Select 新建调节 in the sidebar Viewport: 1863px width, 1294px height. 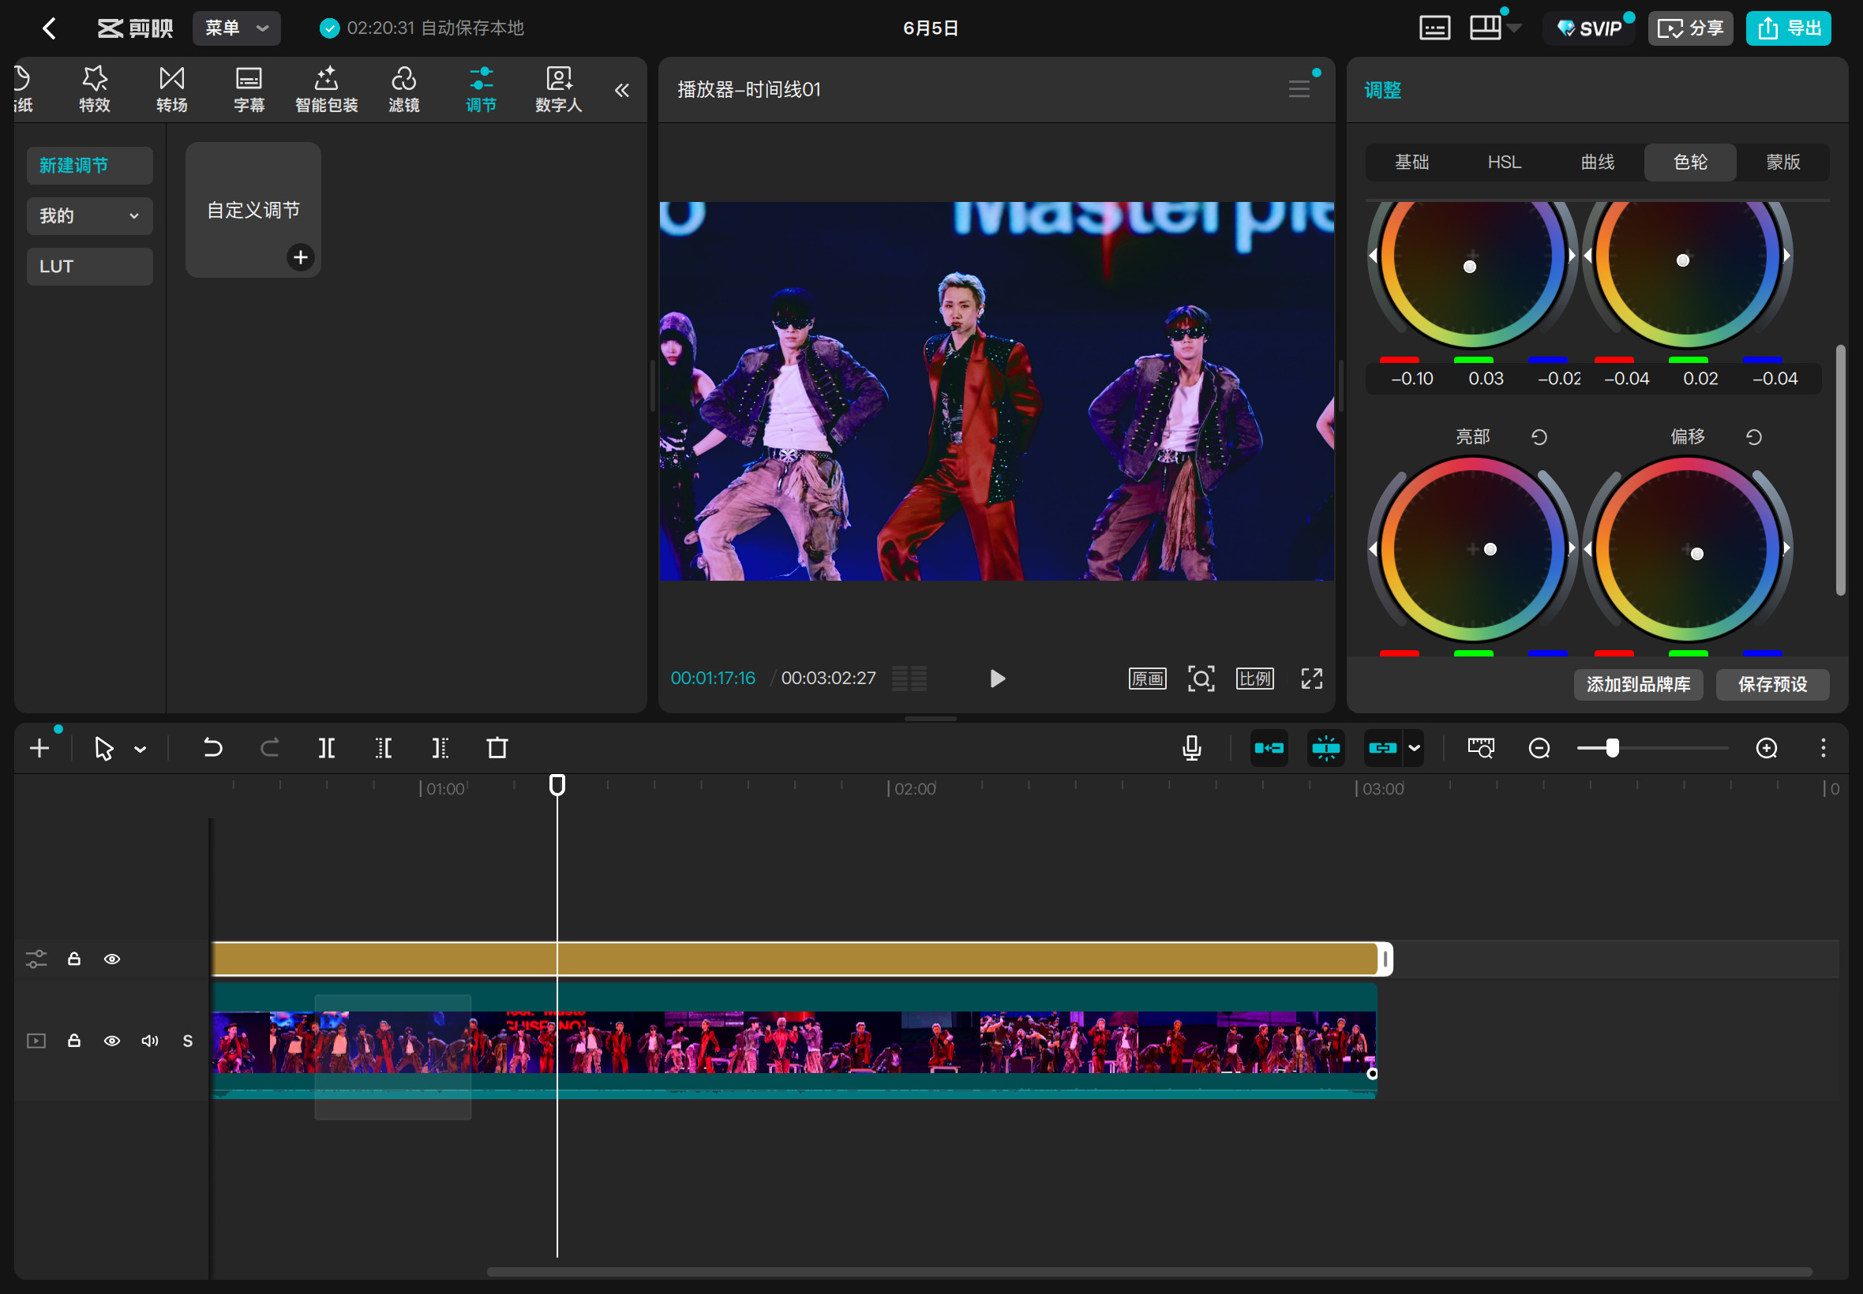(x=89, y=166)
